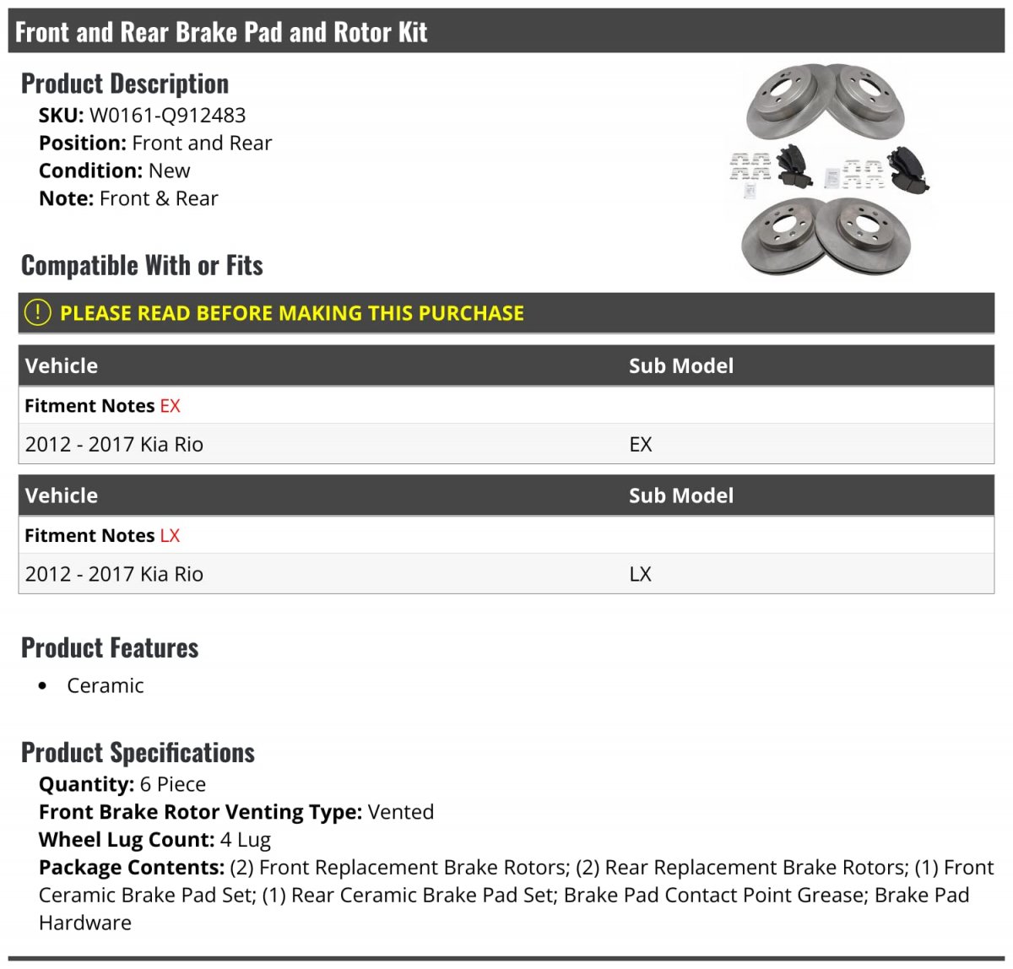
Task: Click the Ceramic feature bullet item
Action: click(106, 685)
